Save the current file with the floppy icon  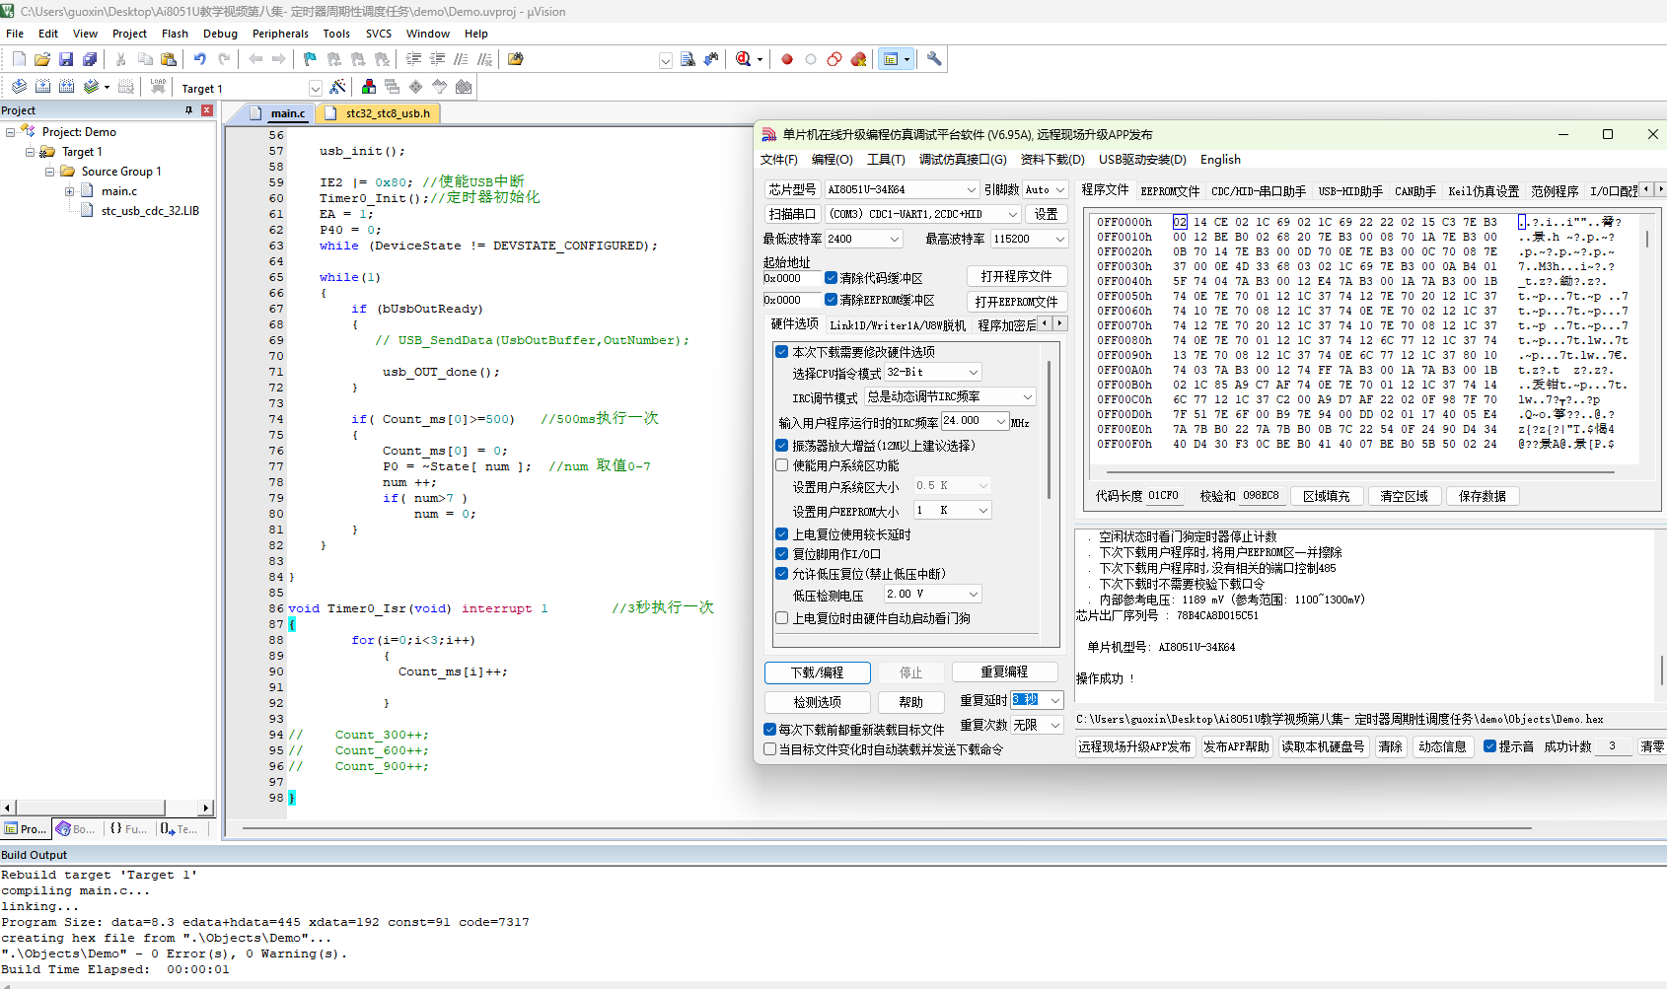66,59
